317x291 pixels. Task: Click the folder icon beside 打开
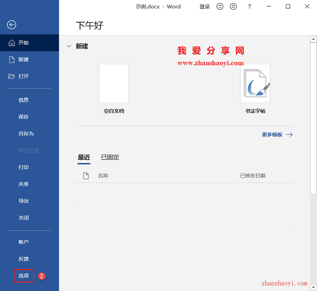(12, 76)
